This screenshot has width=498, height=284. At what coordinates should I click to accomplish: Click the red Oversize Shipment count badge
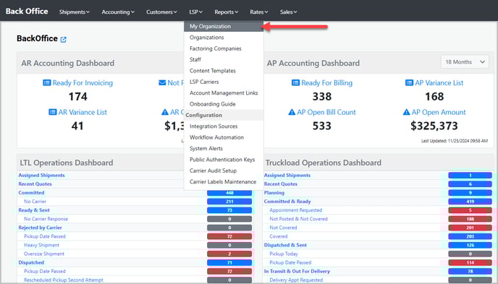coord(229,254)
